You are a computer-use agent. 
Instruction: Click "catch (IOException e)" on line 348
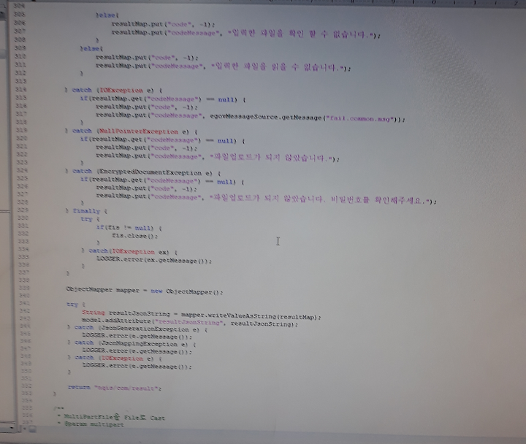115,359
